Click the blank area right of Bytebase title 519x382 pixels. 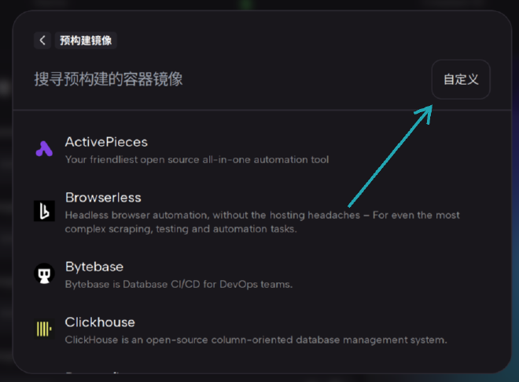[315, 267]
